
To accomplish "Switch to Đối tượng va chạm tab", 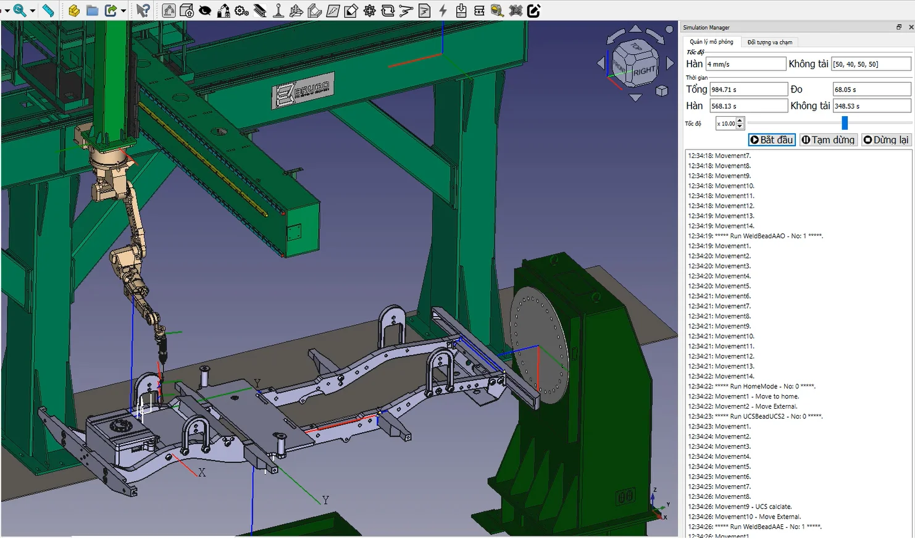I will 769,42.
